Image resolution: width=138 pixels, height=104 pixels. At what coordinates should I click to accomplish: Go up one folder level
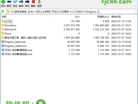pyautogui.click(x=3, y=11)
